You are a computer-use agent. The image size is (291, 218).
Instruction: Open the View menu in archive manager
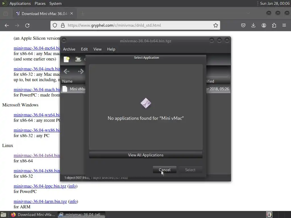coord(97,49)
